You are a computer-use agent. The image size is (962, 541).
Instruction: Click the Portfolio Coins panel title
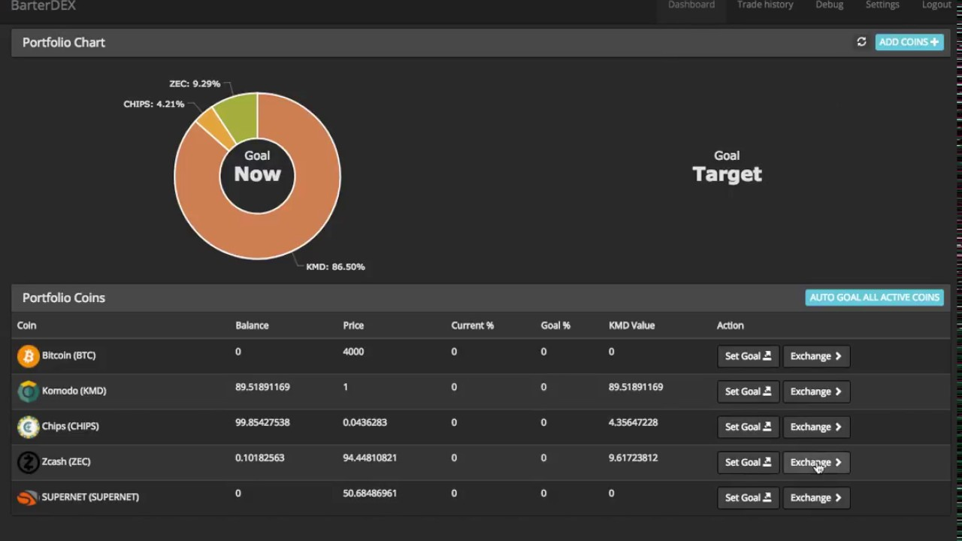[64, 298]
